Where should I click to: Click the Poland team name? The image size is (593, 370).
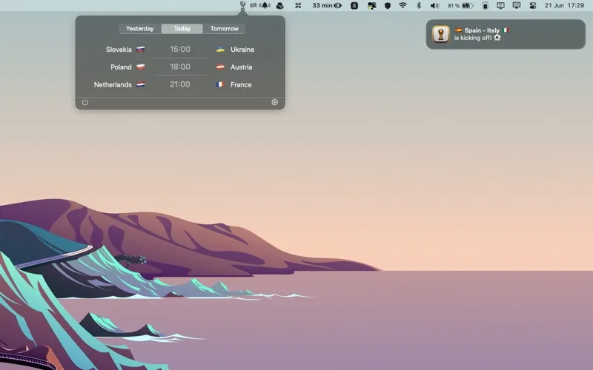click(121, 67)
